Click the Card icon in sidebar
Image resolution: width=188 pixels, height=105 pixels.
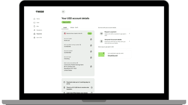[x=34, y=22]
